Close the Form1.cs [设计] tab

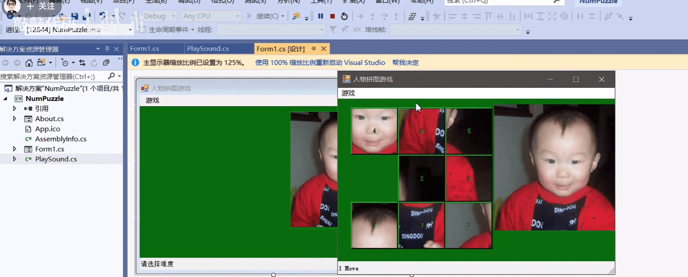[x=324, y=49]
